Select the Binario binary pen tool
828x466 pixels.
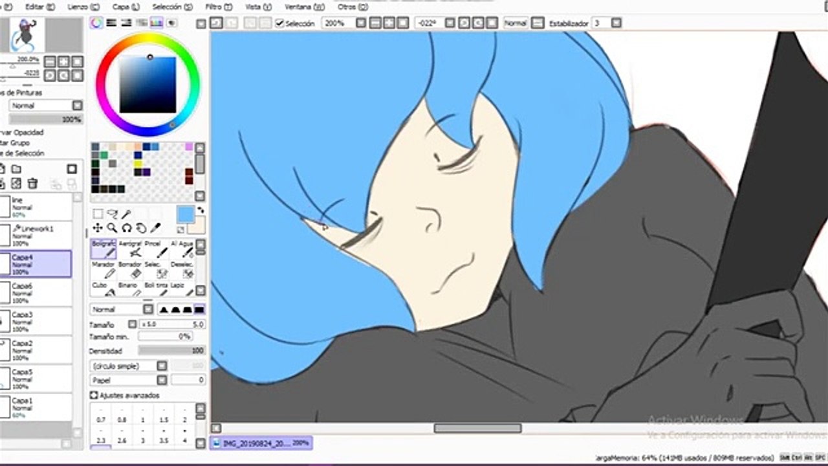click(x=130, y=289)
